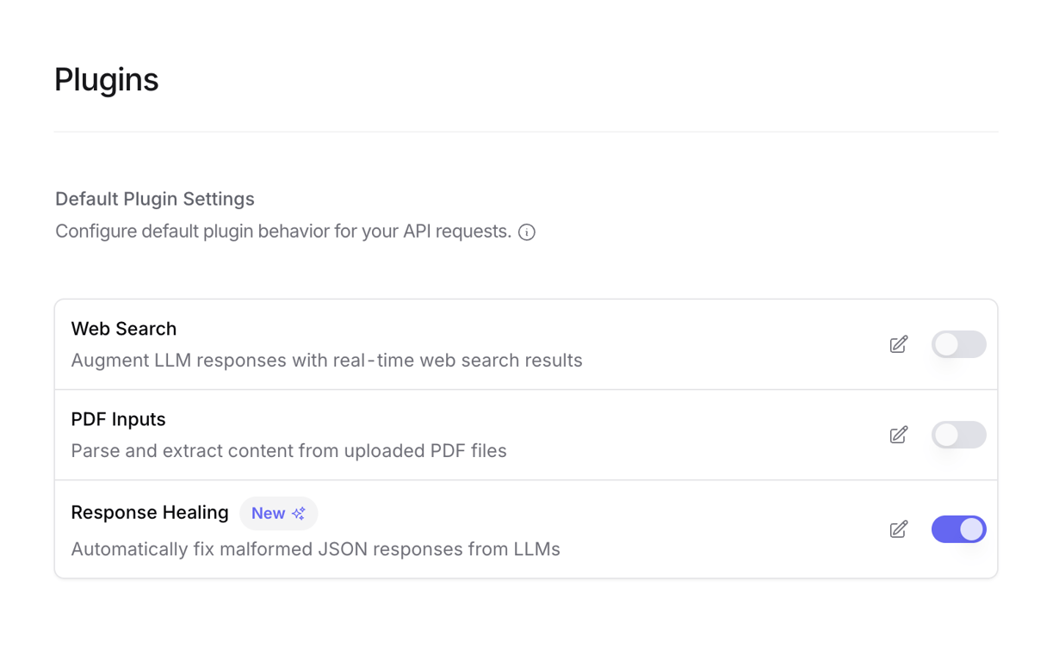Select the Web Search configure pencil icon
Viewport: 1047px width, 661px height.
click(x=898, y=344)
